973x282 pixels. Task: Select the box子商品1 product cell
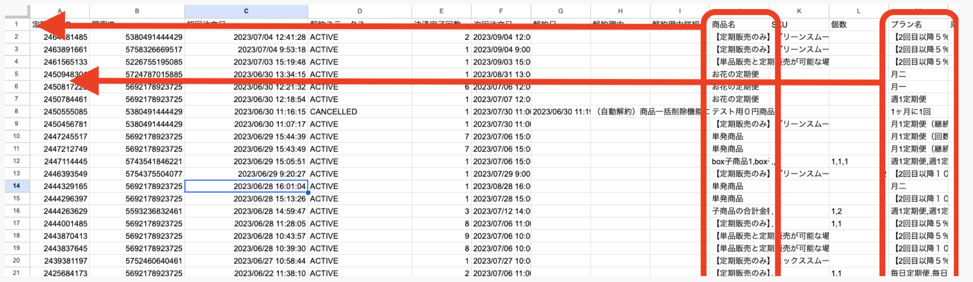[740, 161]
